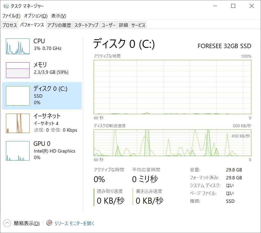The height and width of the screenshot is (233, 261).
Task: Click the イーサネット 4 label
Action: pyautogui.click(x=46, y=123)
